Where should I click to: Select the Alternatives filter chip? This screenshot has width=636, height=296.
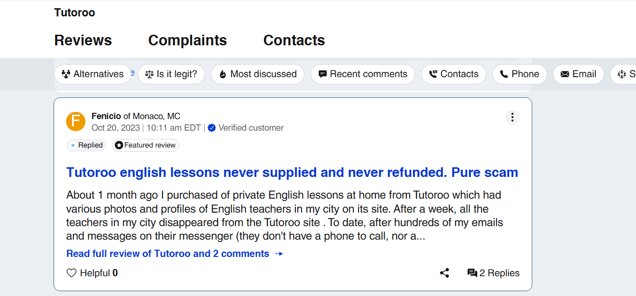(93, 74)
